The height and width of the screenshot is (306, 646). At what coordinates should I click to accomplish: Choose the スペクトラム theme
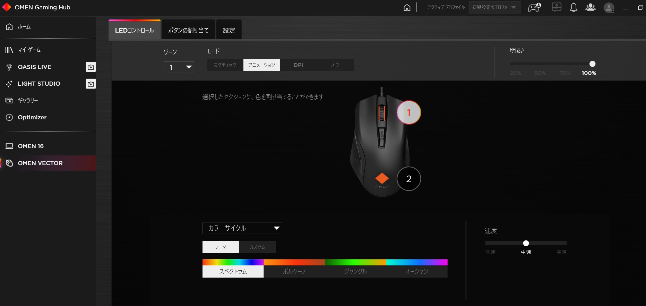coord(233,269)
